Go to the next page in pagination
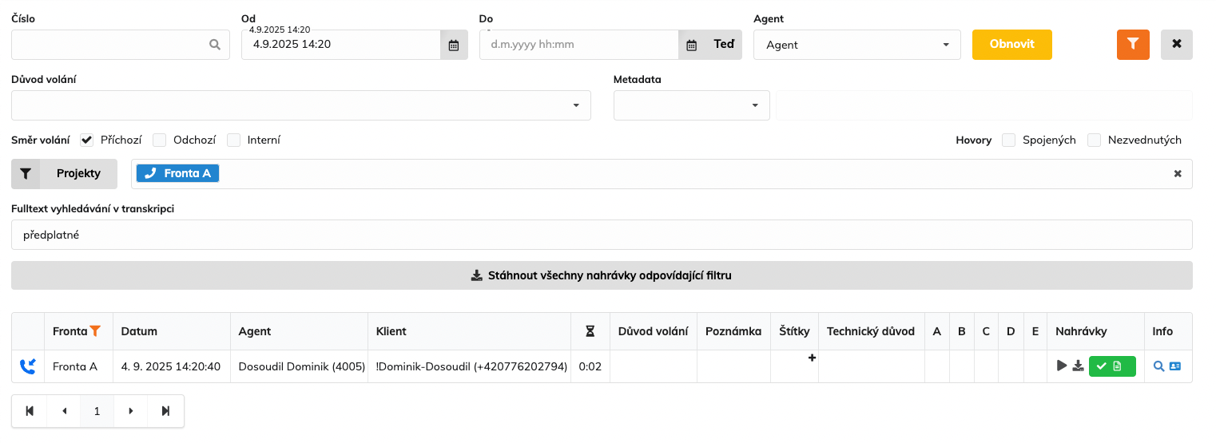Image resolution: width=1216 pixels, height=443 pixels. coord(131,411)
